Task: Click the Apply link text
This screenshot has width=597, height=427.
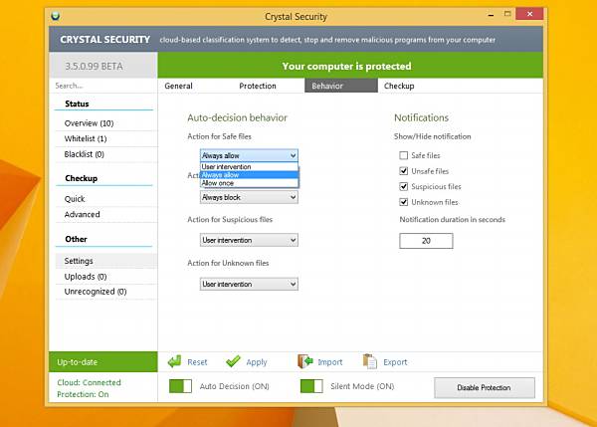Action: point(257,362)
